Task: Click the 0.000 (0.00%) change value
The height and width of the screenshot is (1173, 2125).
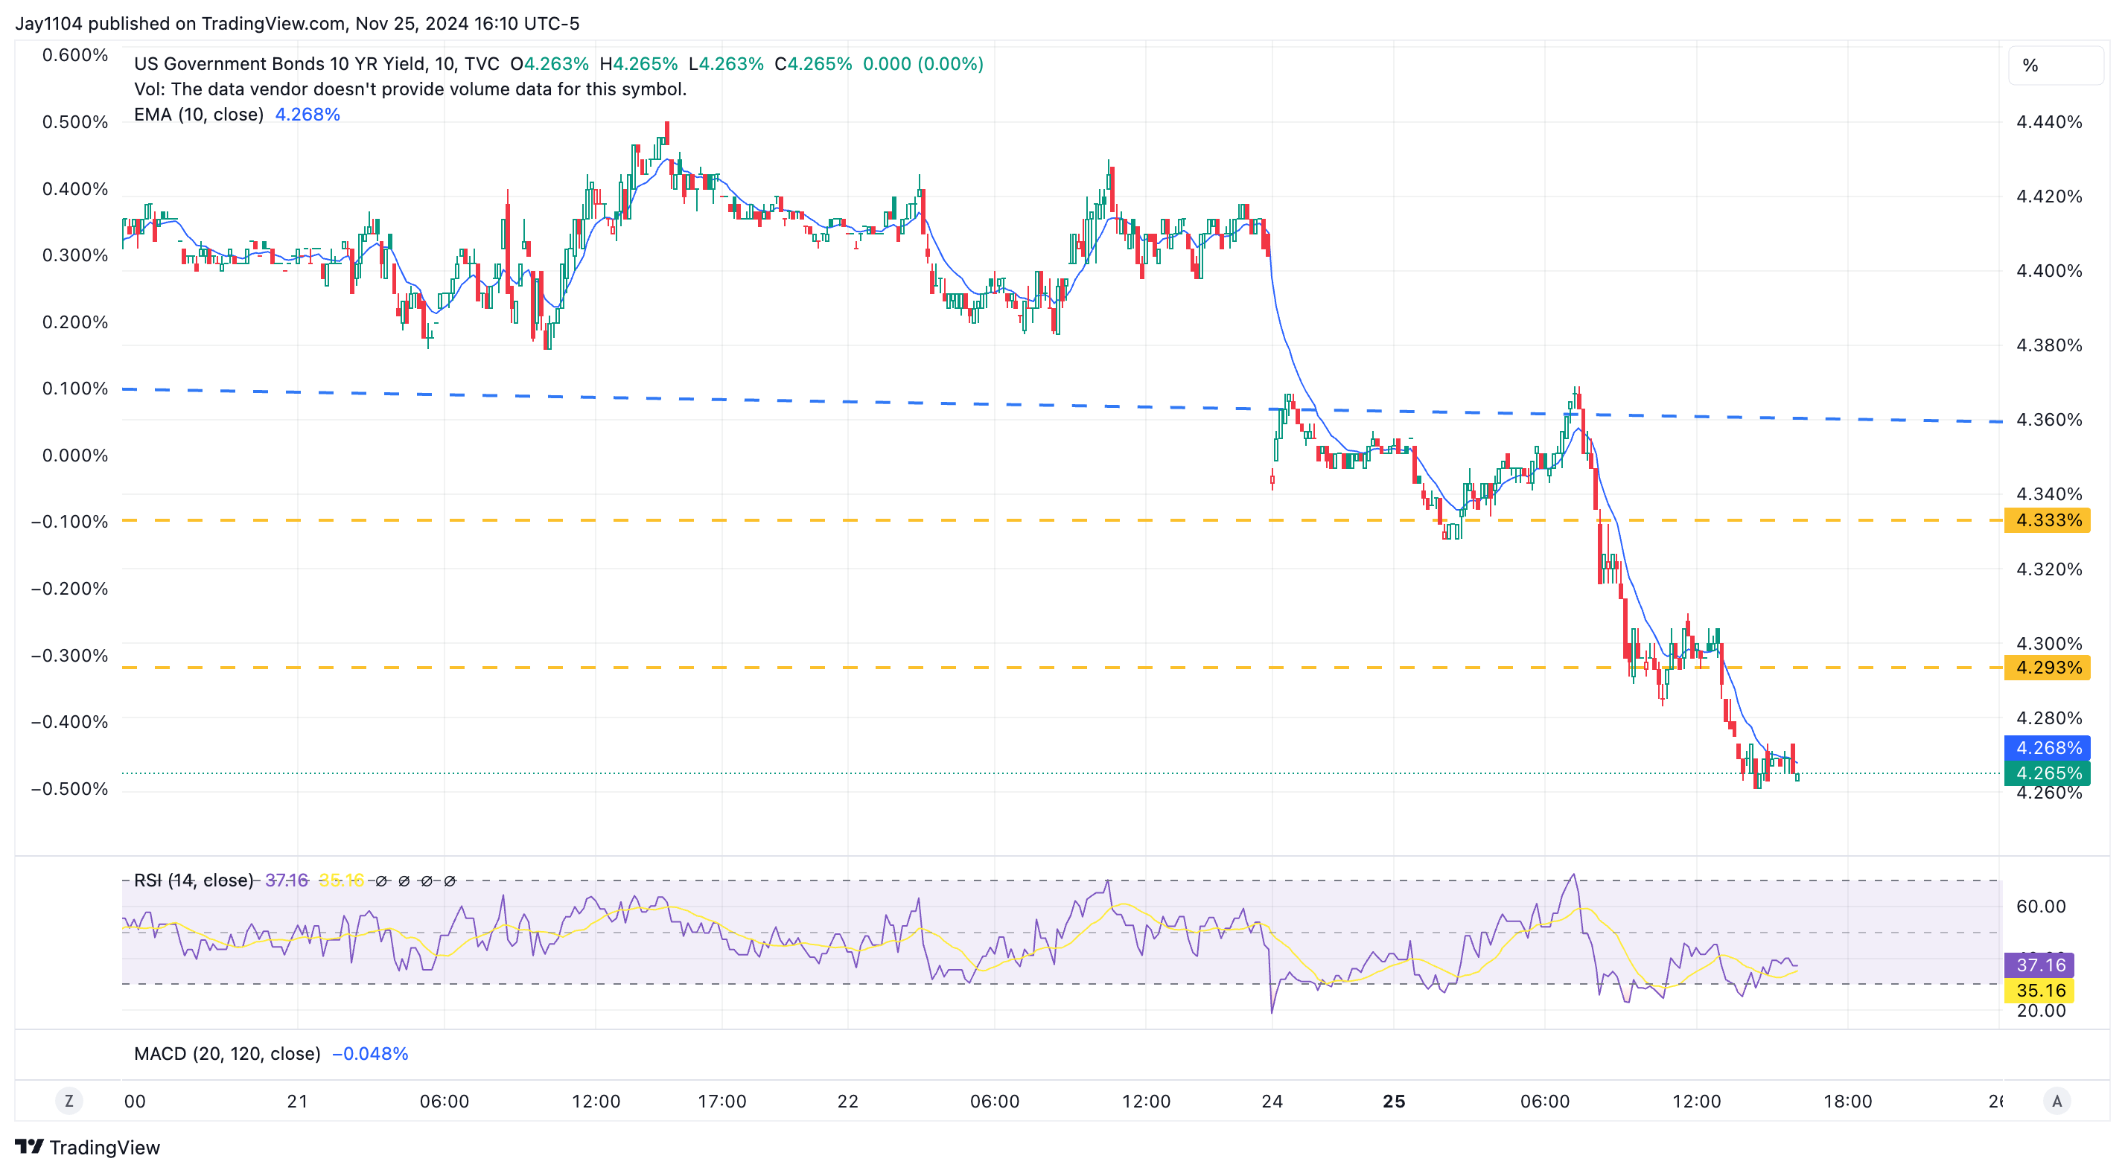Action: click(x=923, y=63)
